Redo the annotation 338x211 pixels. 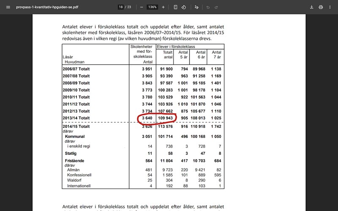coord(216,7)
